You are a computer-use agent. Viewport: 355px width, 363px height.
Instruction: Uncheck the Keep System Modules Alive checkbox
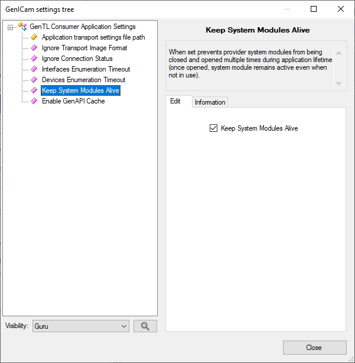(x=214, y=128)
